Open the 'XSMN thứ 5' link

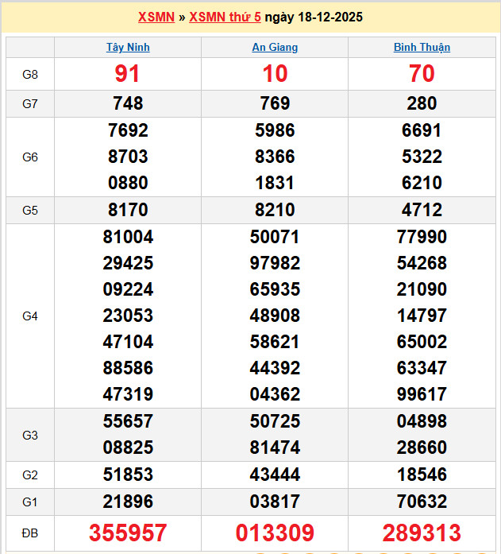225,17
